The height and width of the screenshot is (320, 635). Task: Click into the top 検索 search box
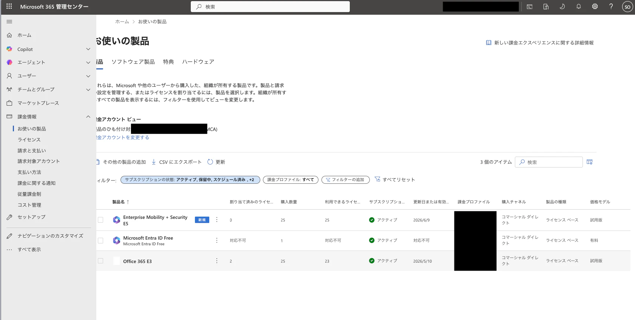coord(270,7)
